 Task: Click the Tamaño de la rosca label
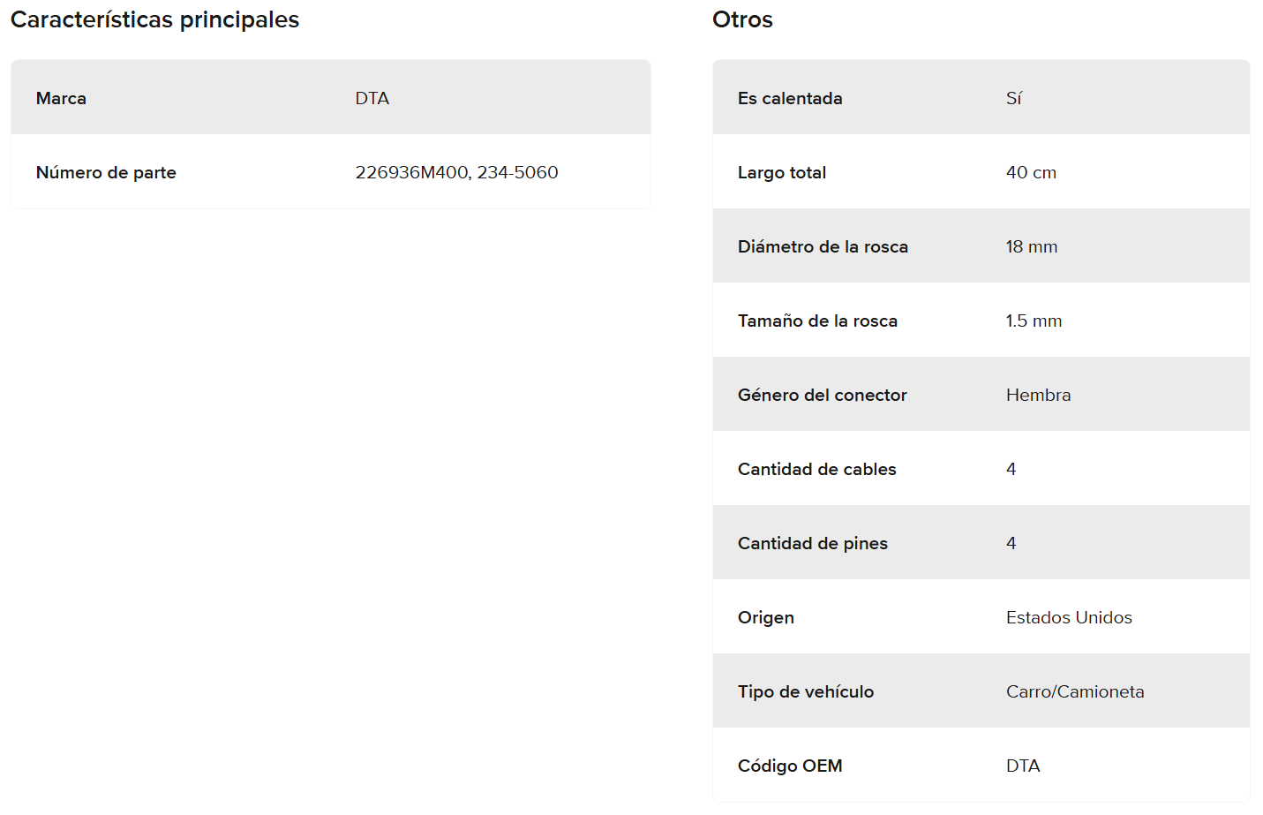pos(817,321)
